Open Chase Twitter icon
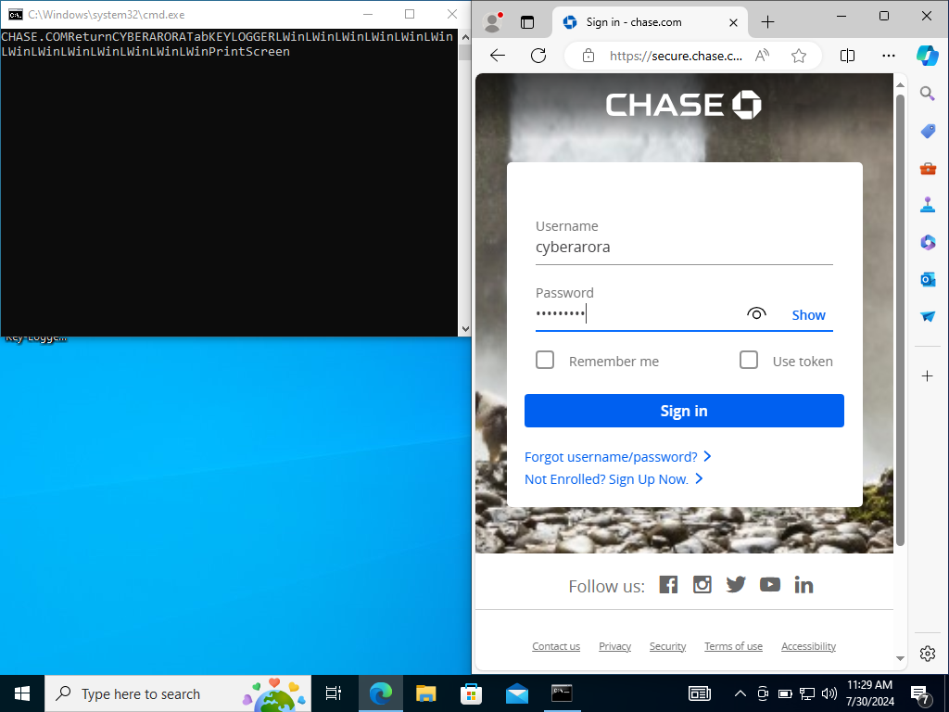949x712 pixels. (736, 585)
